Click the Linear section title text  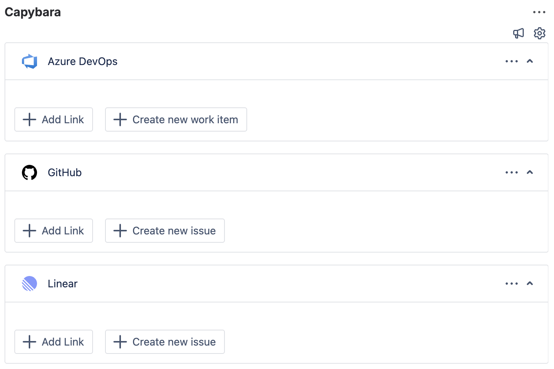click(63, 284)
